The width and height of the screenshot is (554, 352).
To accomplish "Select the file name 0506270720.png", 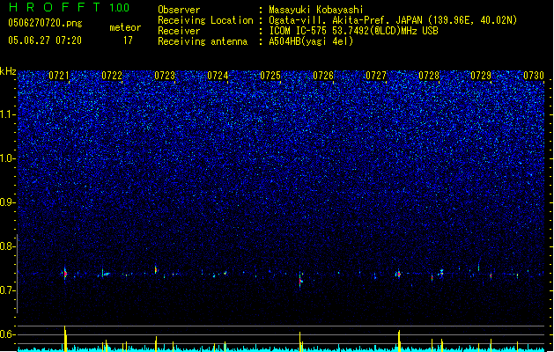I will tap(45, 23).
